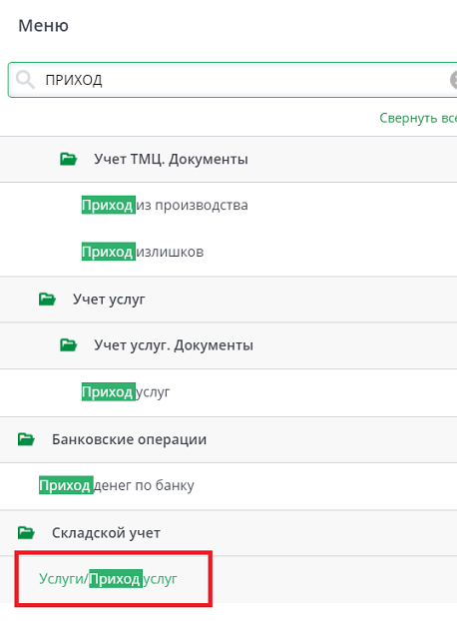
Task: Click the magnifier icon in search field
Action: [x=25, y=80]
